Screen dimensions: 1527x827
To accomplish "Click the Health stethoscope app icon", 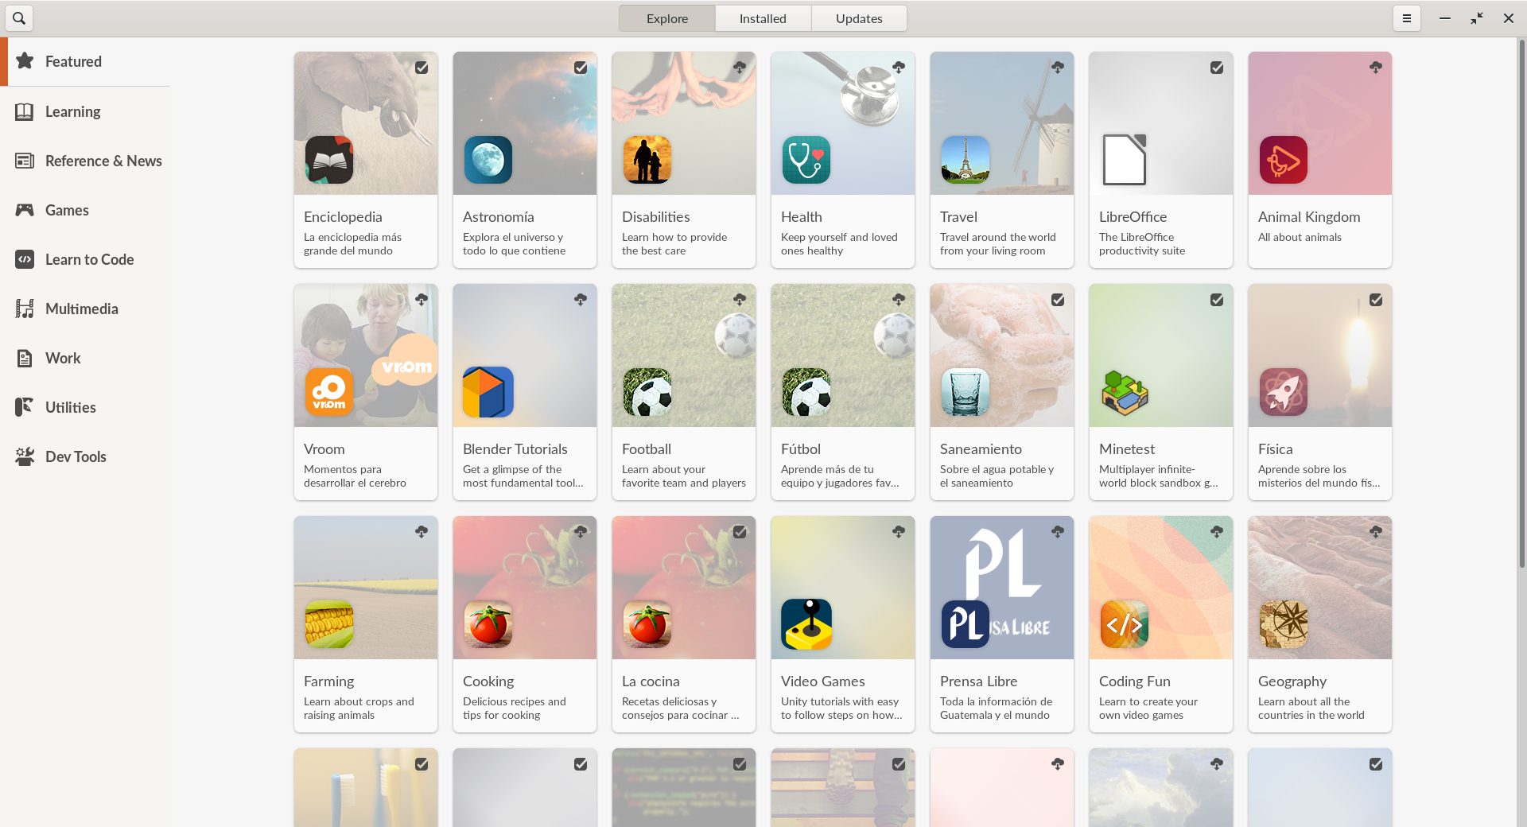I will pyautogui.click(x=806, y=160).
